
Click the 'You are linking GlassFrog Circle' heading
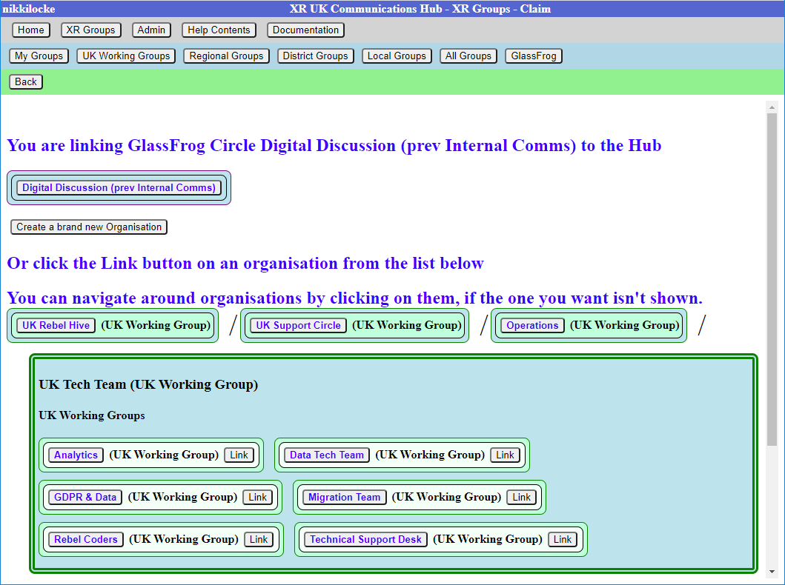tap(334, 145)
